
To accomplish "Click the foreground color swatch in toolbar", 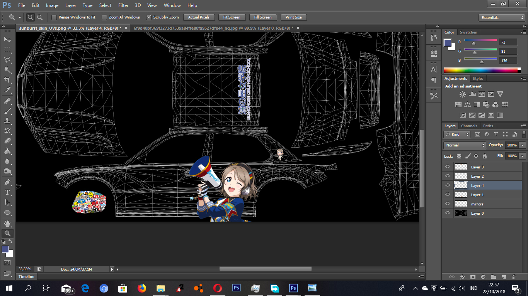I will 5,250.
